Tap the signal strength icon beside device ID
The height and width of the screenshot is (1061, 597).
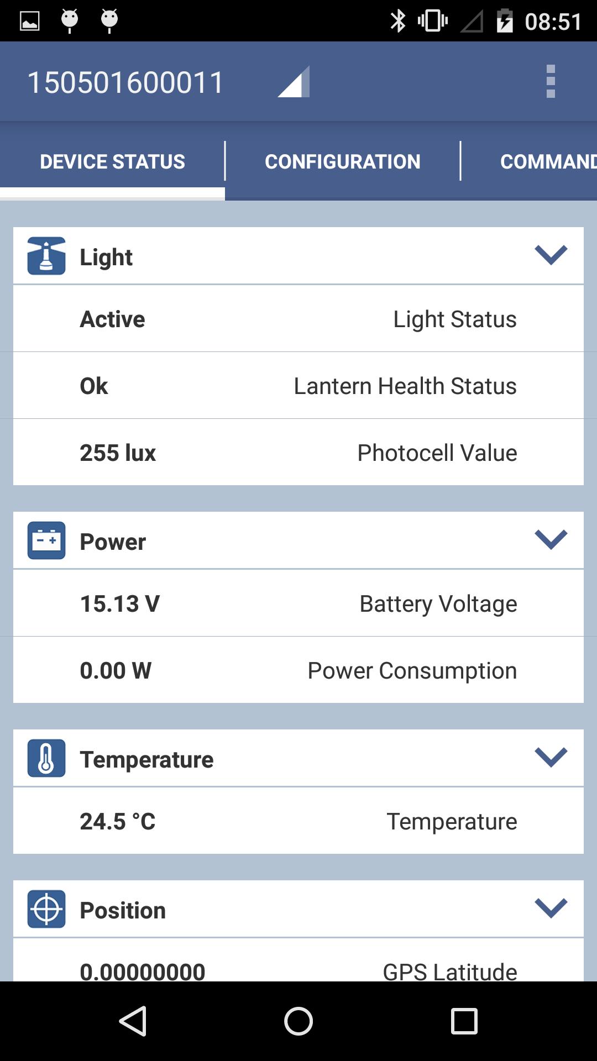[x=294, y=82]
